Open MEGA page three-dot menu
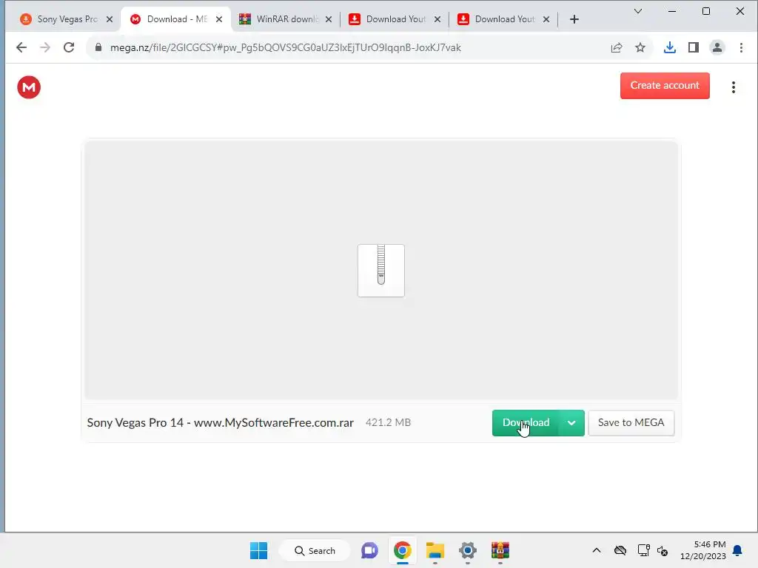The width and height of the screenshot is (758, 568). (734, 87)
